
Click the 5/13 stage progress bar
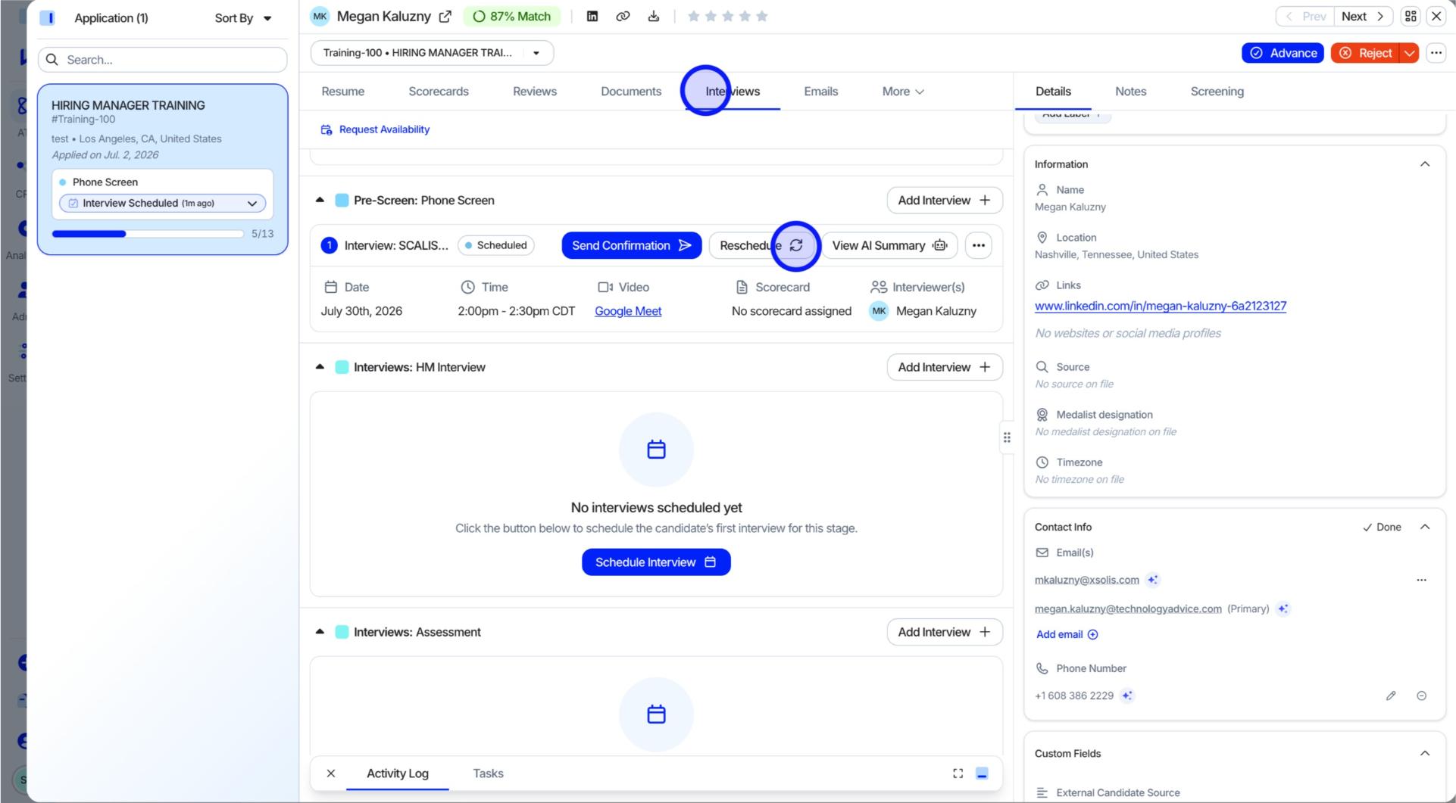[x=148, y=234]
